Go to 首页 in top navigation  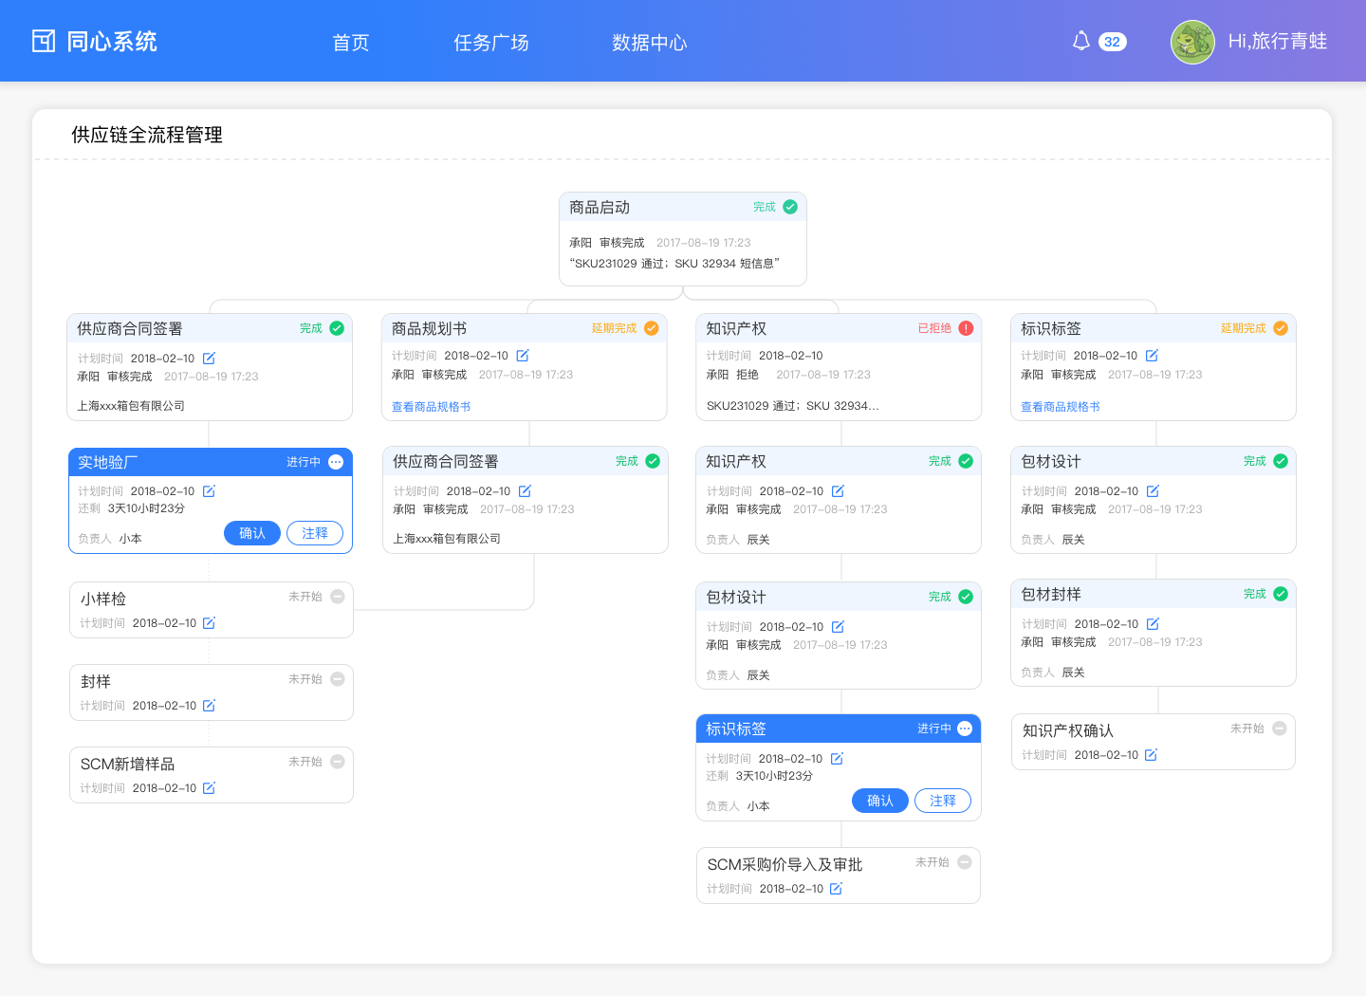point(350,43)
